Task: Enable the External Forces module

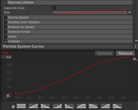Action: point(5,32)
